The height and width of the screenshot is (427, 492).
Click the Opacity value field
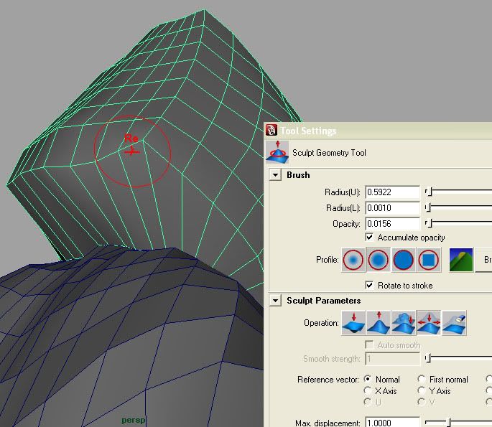(x=392, y=224)
